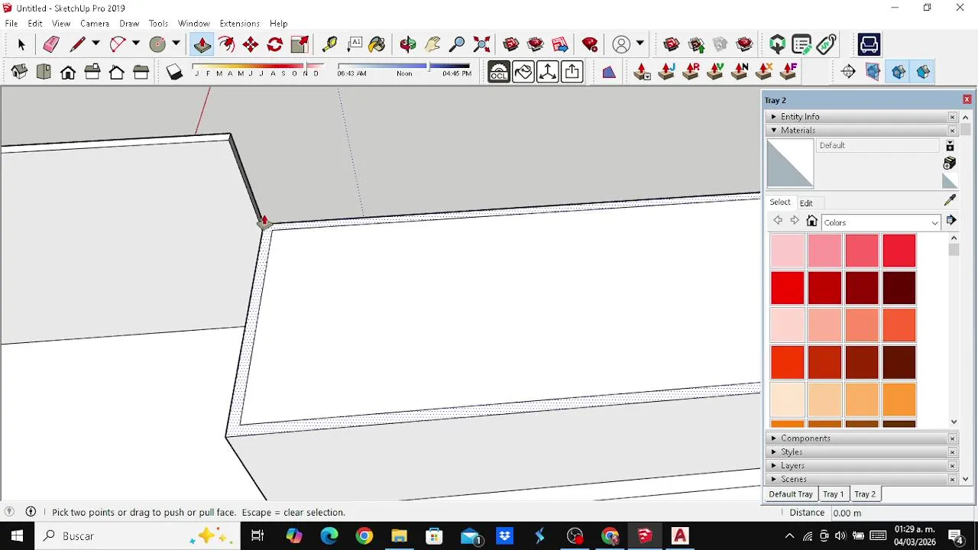
Task: Open the Draw menu
Action: pyautogui.click(x=129, y=24)
